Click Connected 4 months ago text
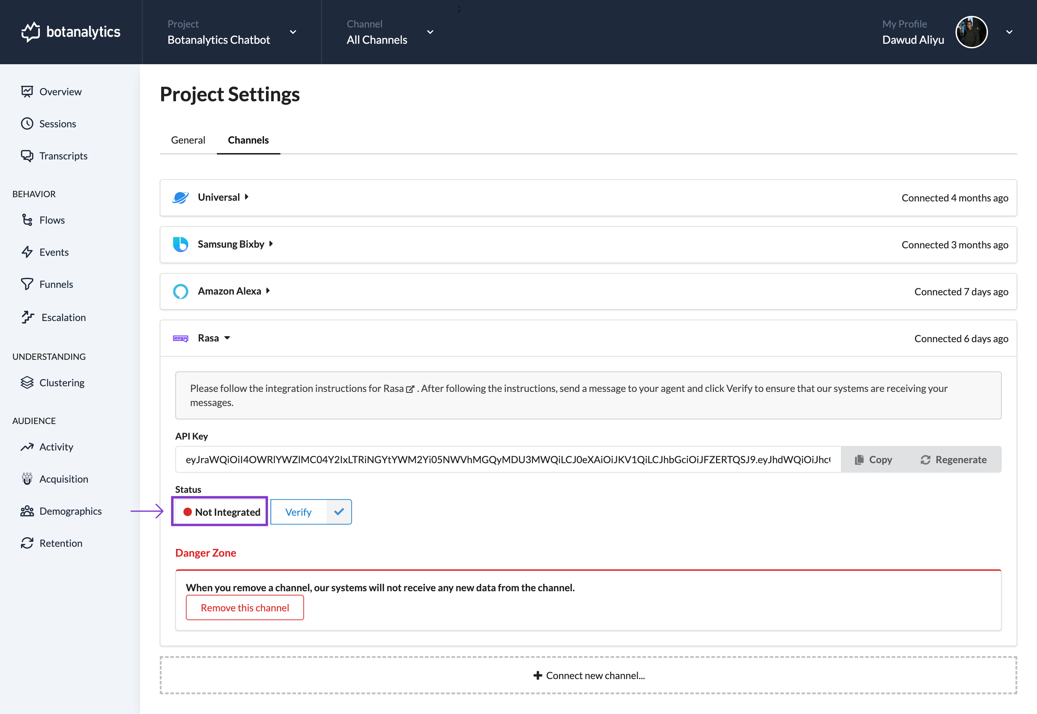Image resolution: width=1037 pixels, height=714 pixels. (x=955, y=198)
